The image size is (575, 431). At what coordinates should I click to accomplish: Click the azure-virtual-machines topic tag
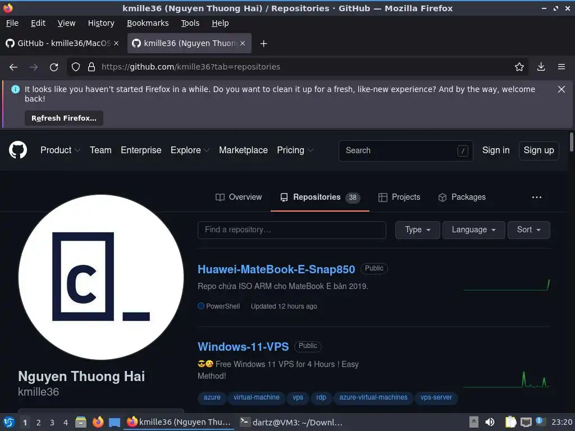point(373,397)
